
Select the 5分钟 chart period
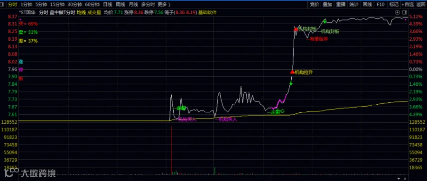[41, 4]
